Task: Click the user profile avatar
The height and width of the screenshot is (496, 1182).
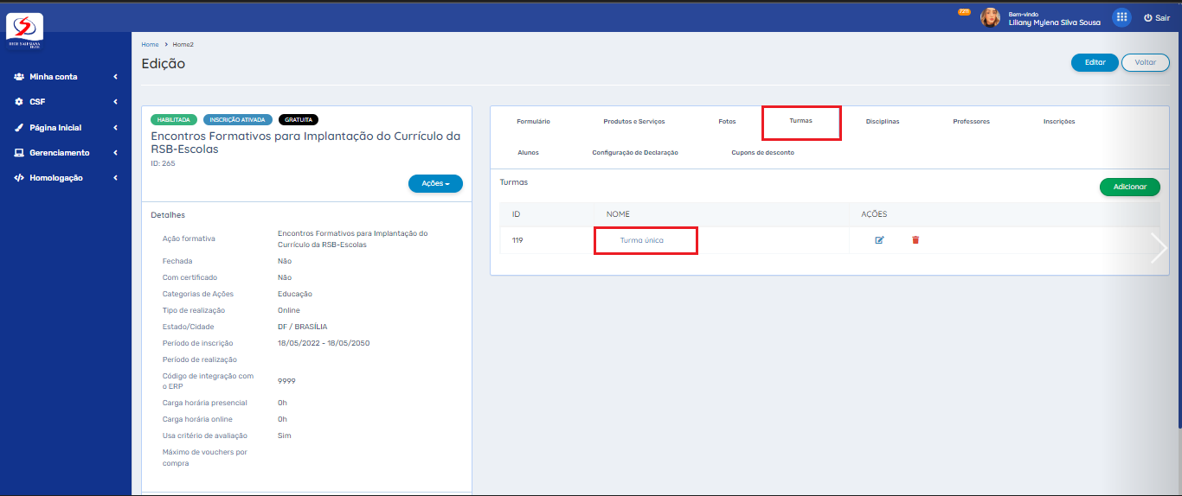Action: [990, 17]
